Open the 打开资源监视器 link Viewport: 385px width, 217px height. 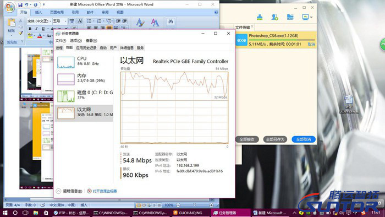tap(102, 191)
